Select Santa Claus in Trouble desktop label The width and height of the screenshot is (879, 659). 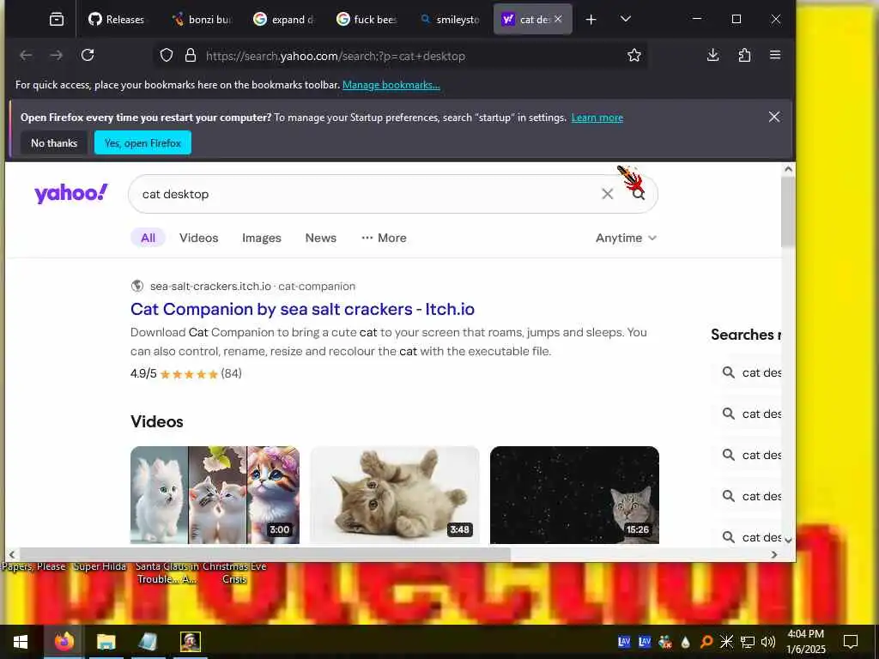click(x=167, y=572)
